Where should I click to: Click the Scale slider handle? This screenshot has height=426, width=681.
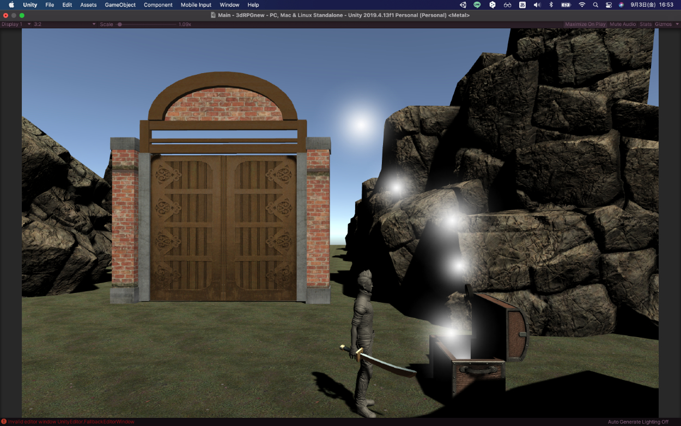[120, 25]
